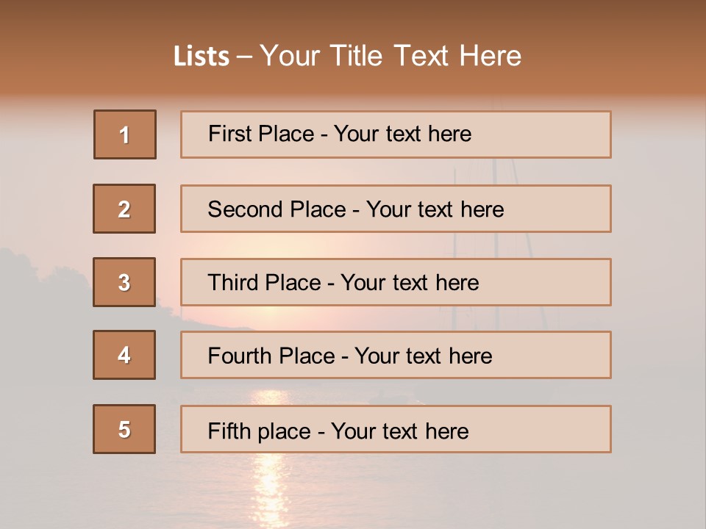Select the "Second Place" text box
This screenshot has width=706, height=529.
pos(396,209)
